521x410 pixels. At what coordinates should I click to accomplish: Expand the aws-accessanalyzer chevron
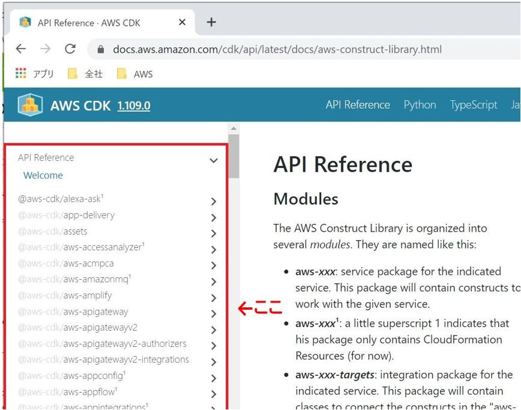214,250
